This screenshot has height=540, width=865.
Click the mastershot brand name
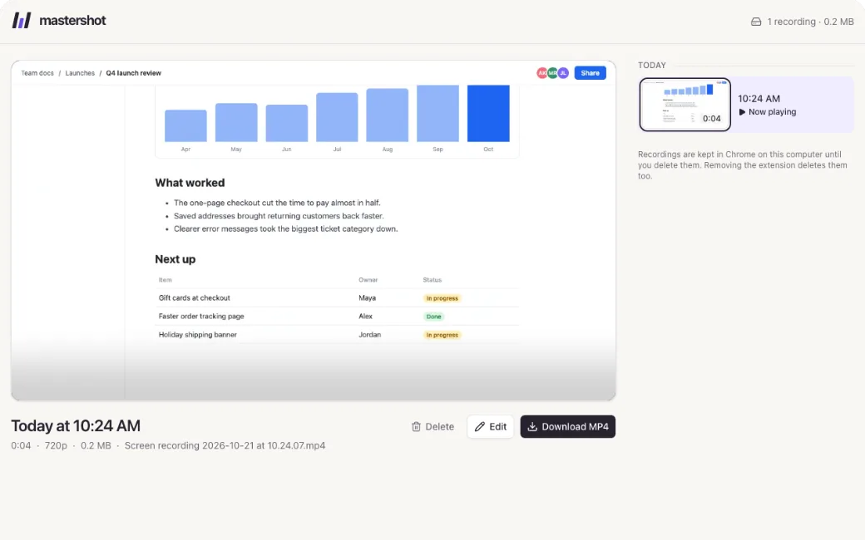click(72, 21)
